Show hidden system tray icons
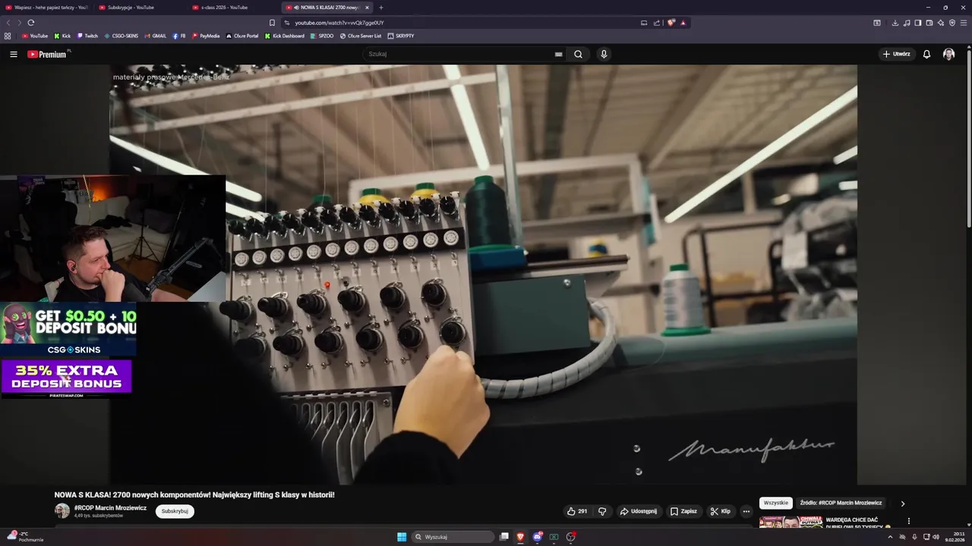 pyautogui.click(x=890, y=537)
